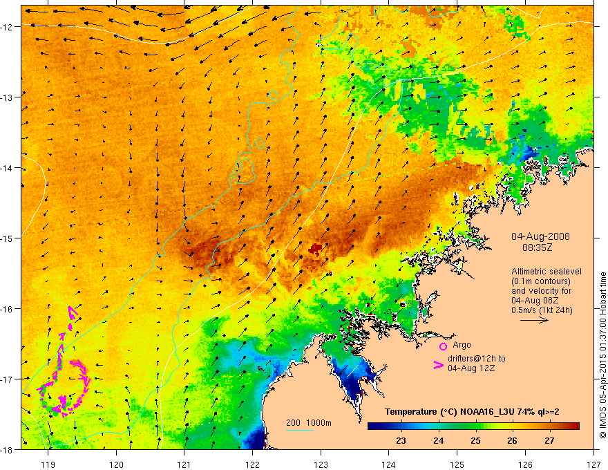Click the longitude axis label '121'
Image resolution: width=608 pixels, height=470 pixels.
pyautogui.click(x=184, y=464)
